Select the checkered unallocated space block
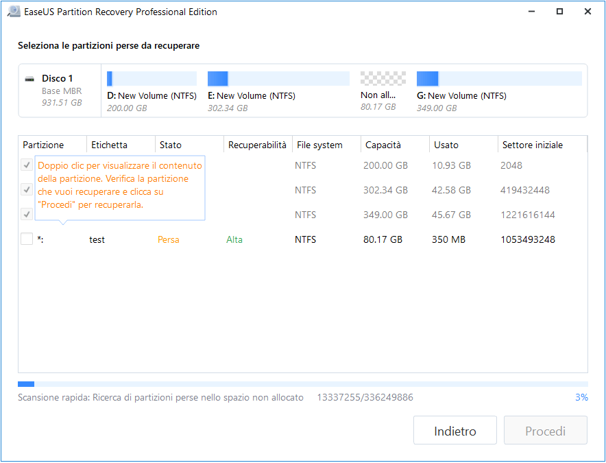 click(x=383, y=78)
